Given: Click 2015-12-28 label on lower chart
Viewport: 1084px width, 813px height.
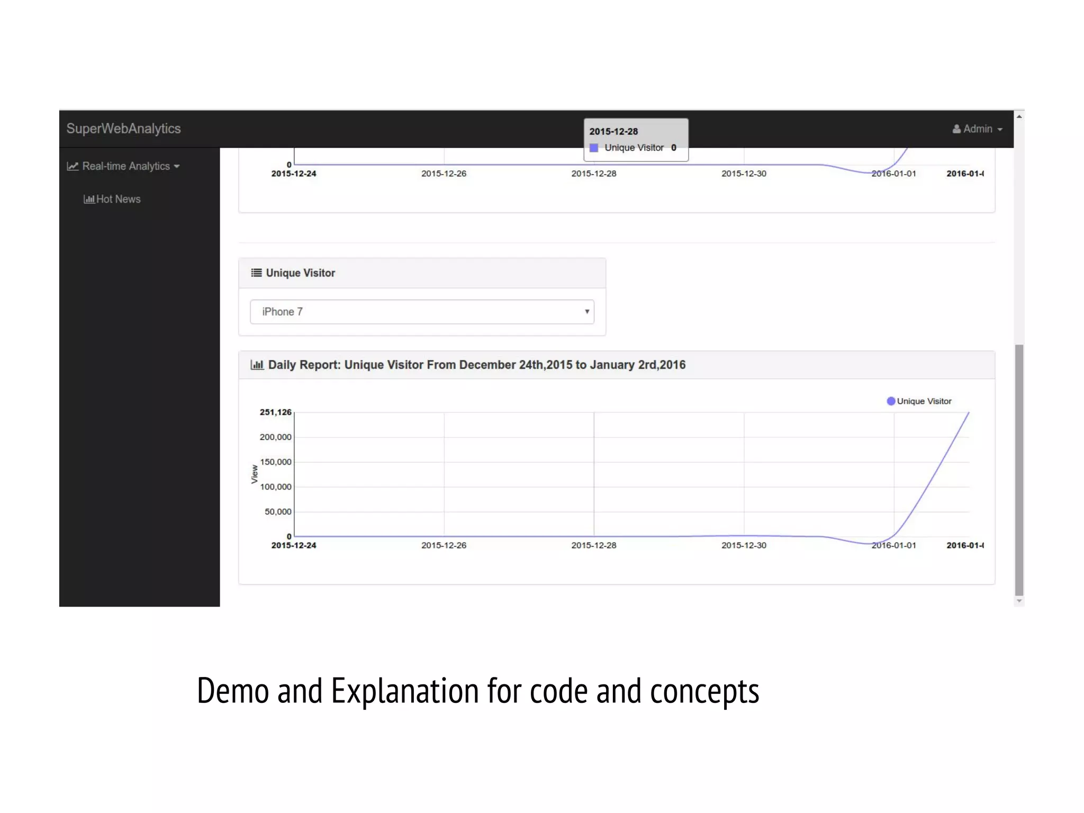Looking at the screenshot, I should click(594, 545).
